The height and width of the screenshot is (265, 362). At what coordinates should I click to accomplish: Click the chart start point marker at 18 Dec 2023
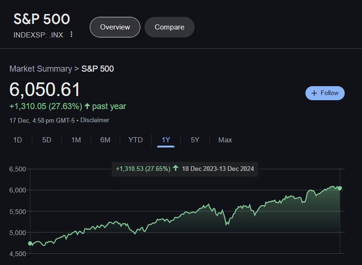[x=30, y=243]
